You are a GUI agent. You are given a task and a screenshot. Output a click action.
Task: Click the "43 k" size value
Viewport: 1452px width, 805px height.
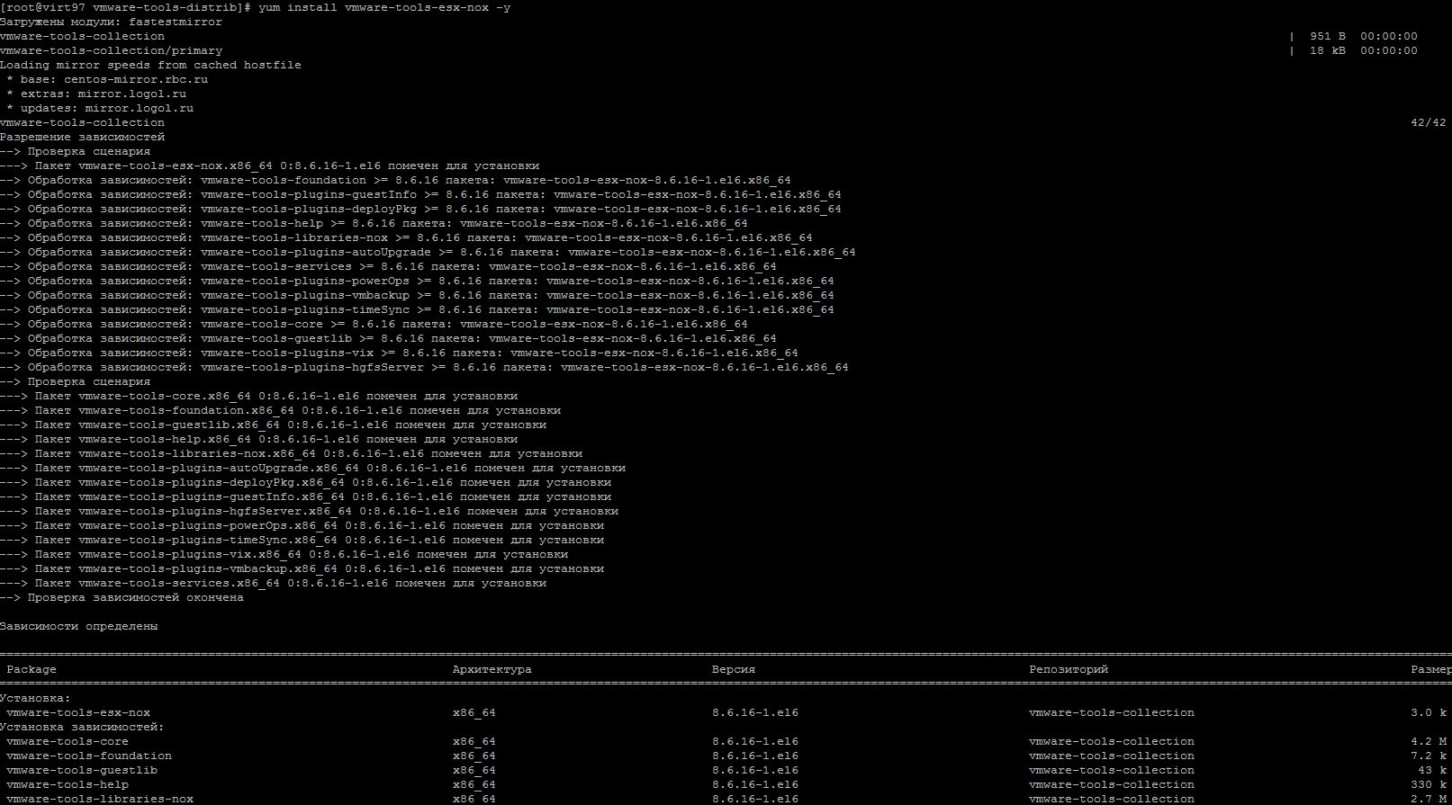1432,770
